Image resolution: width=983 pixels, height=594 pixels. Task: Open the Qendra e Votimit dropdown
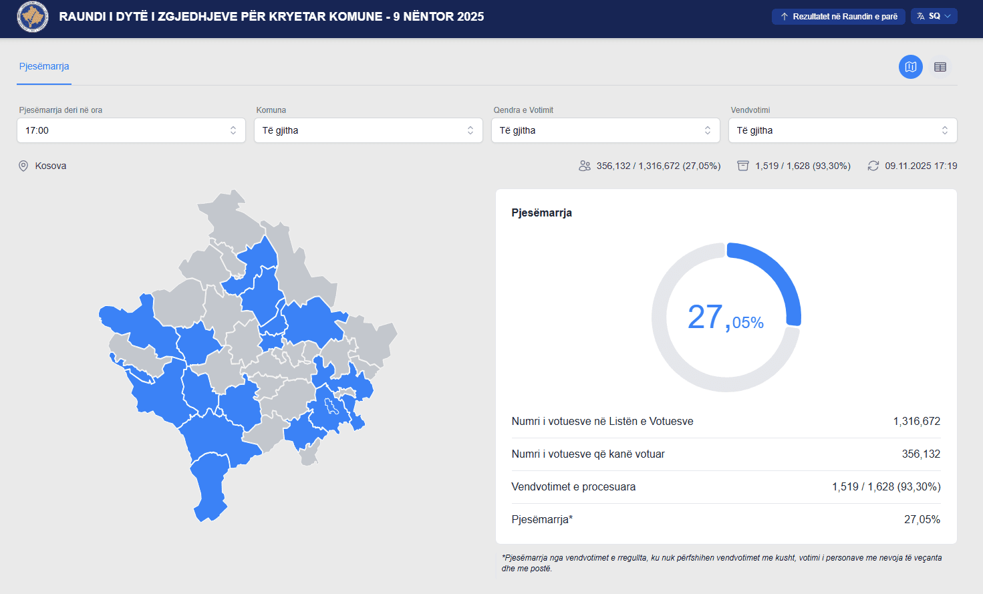click(605, 130)
